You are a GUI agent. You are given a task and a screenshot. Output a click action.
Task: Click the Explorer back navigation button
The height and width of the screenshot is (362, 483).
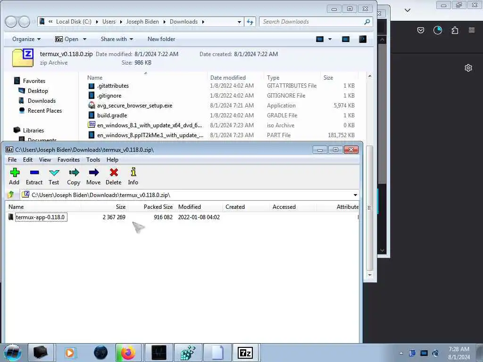(11, 22)
